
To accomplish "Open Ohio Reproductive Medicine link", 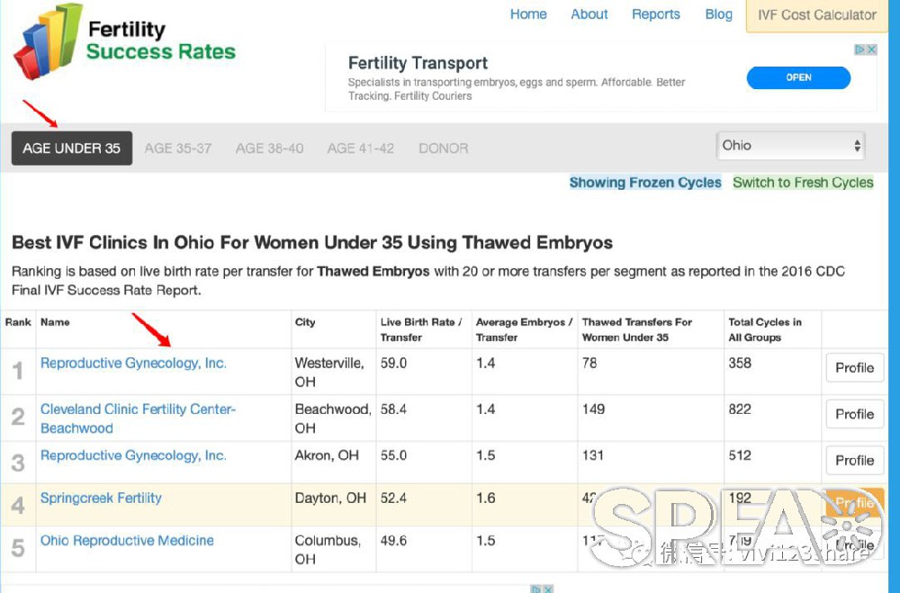I will [127, 540].
